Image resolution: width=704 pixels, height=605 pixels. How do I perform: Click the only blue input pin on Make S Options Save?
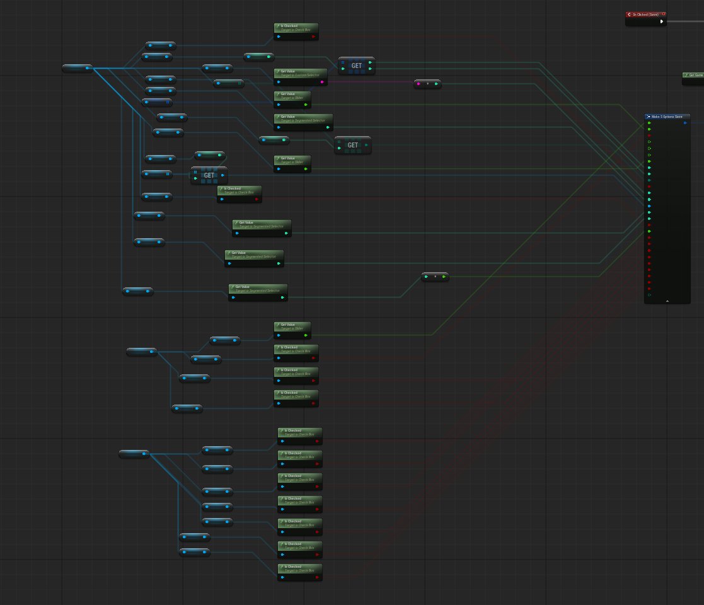tap(649, 206)
